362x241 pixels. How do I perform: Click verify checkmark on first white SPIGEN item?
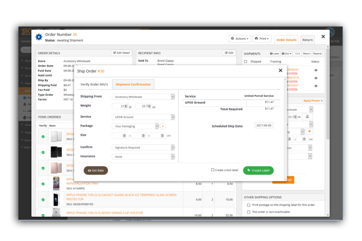(x=43, y=137)
